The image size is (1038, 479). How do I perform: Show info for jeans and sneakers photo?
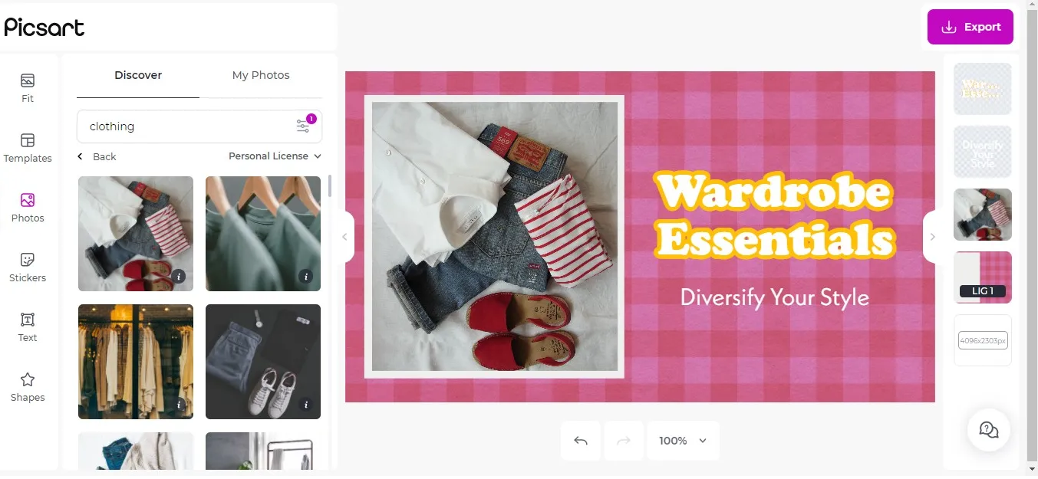(x=306, y=405)
